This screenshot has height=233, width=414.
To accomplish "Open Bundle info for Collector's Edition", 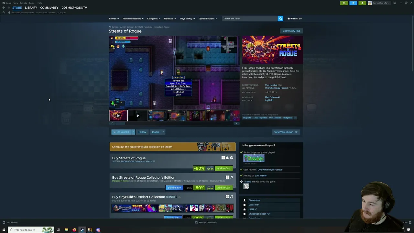I will tap(174, 188).
